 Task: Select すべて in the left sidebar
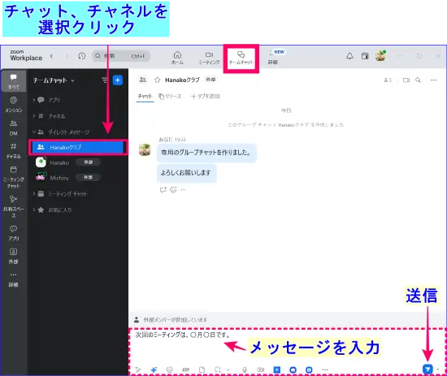[x=13, y=82]
